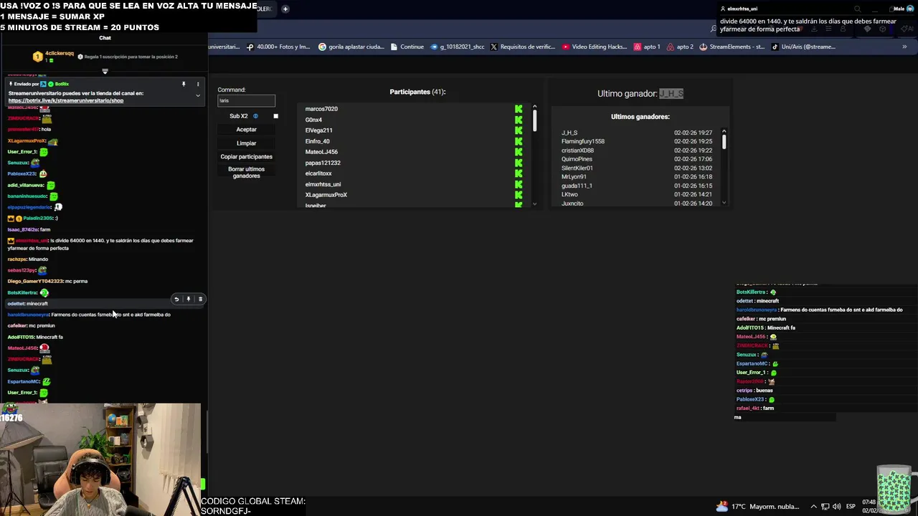Click username Diego_GamerYT042323 in chat
The height and width of the screenshot is (516, 918).
pos(35,281)
